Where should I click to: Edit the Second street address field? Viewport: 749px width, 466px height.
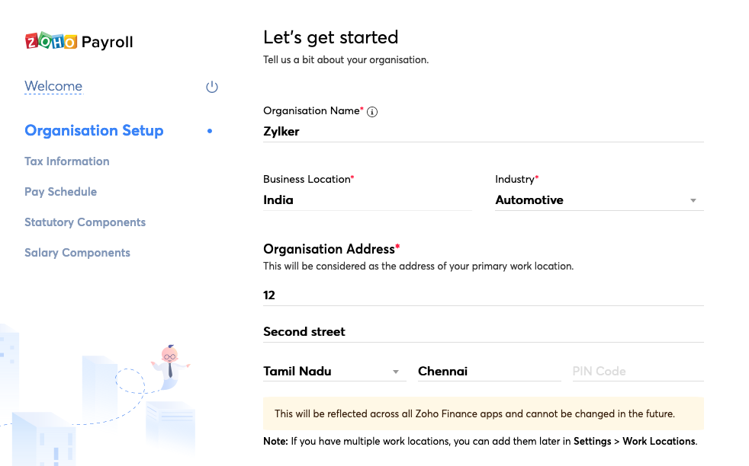coord(483,331)
